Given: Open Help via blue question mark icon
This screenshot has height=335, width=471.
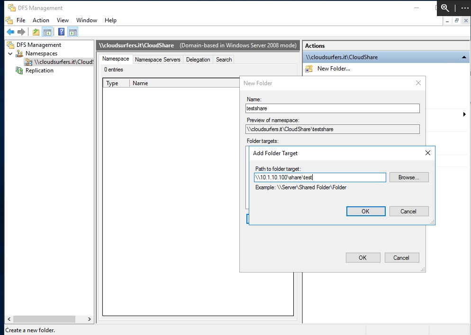Looking at the screenshot, I should 61,32.
